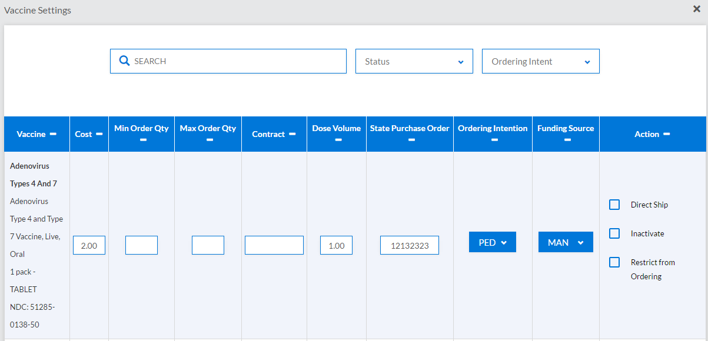Viewport: 708px width, 341px height.
Task: Click inside the Cost input field
Action: pos(89,245)
